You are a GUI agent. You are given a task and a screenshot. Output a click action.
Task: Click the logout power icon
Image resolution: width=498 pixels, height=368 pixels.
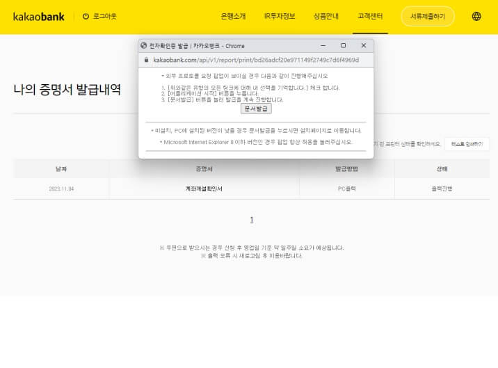pyautogui.click(x=86, y=16)
